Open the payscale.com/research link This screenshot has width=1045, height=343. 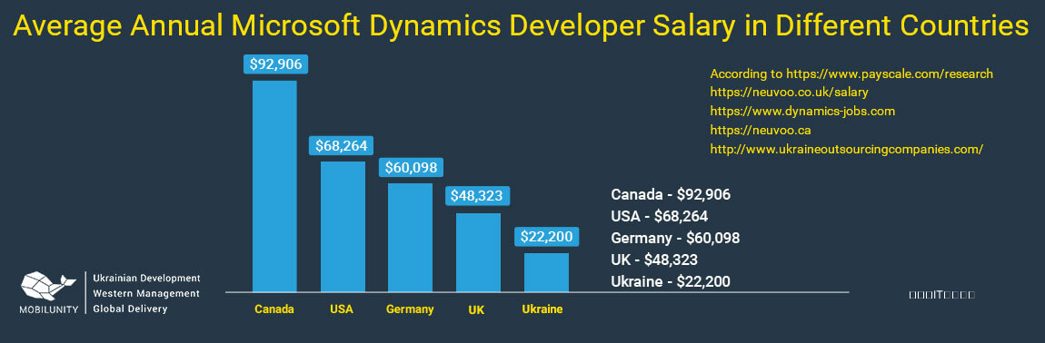click(x=890, y=73)
